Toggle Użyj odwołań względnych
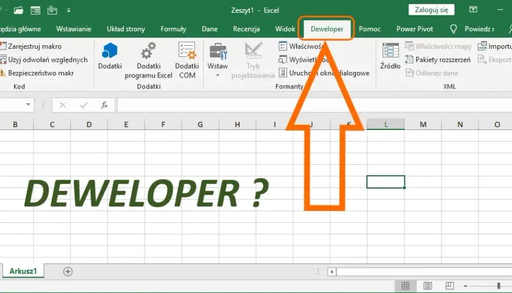The image size is (512, 293). click(44, 60)
